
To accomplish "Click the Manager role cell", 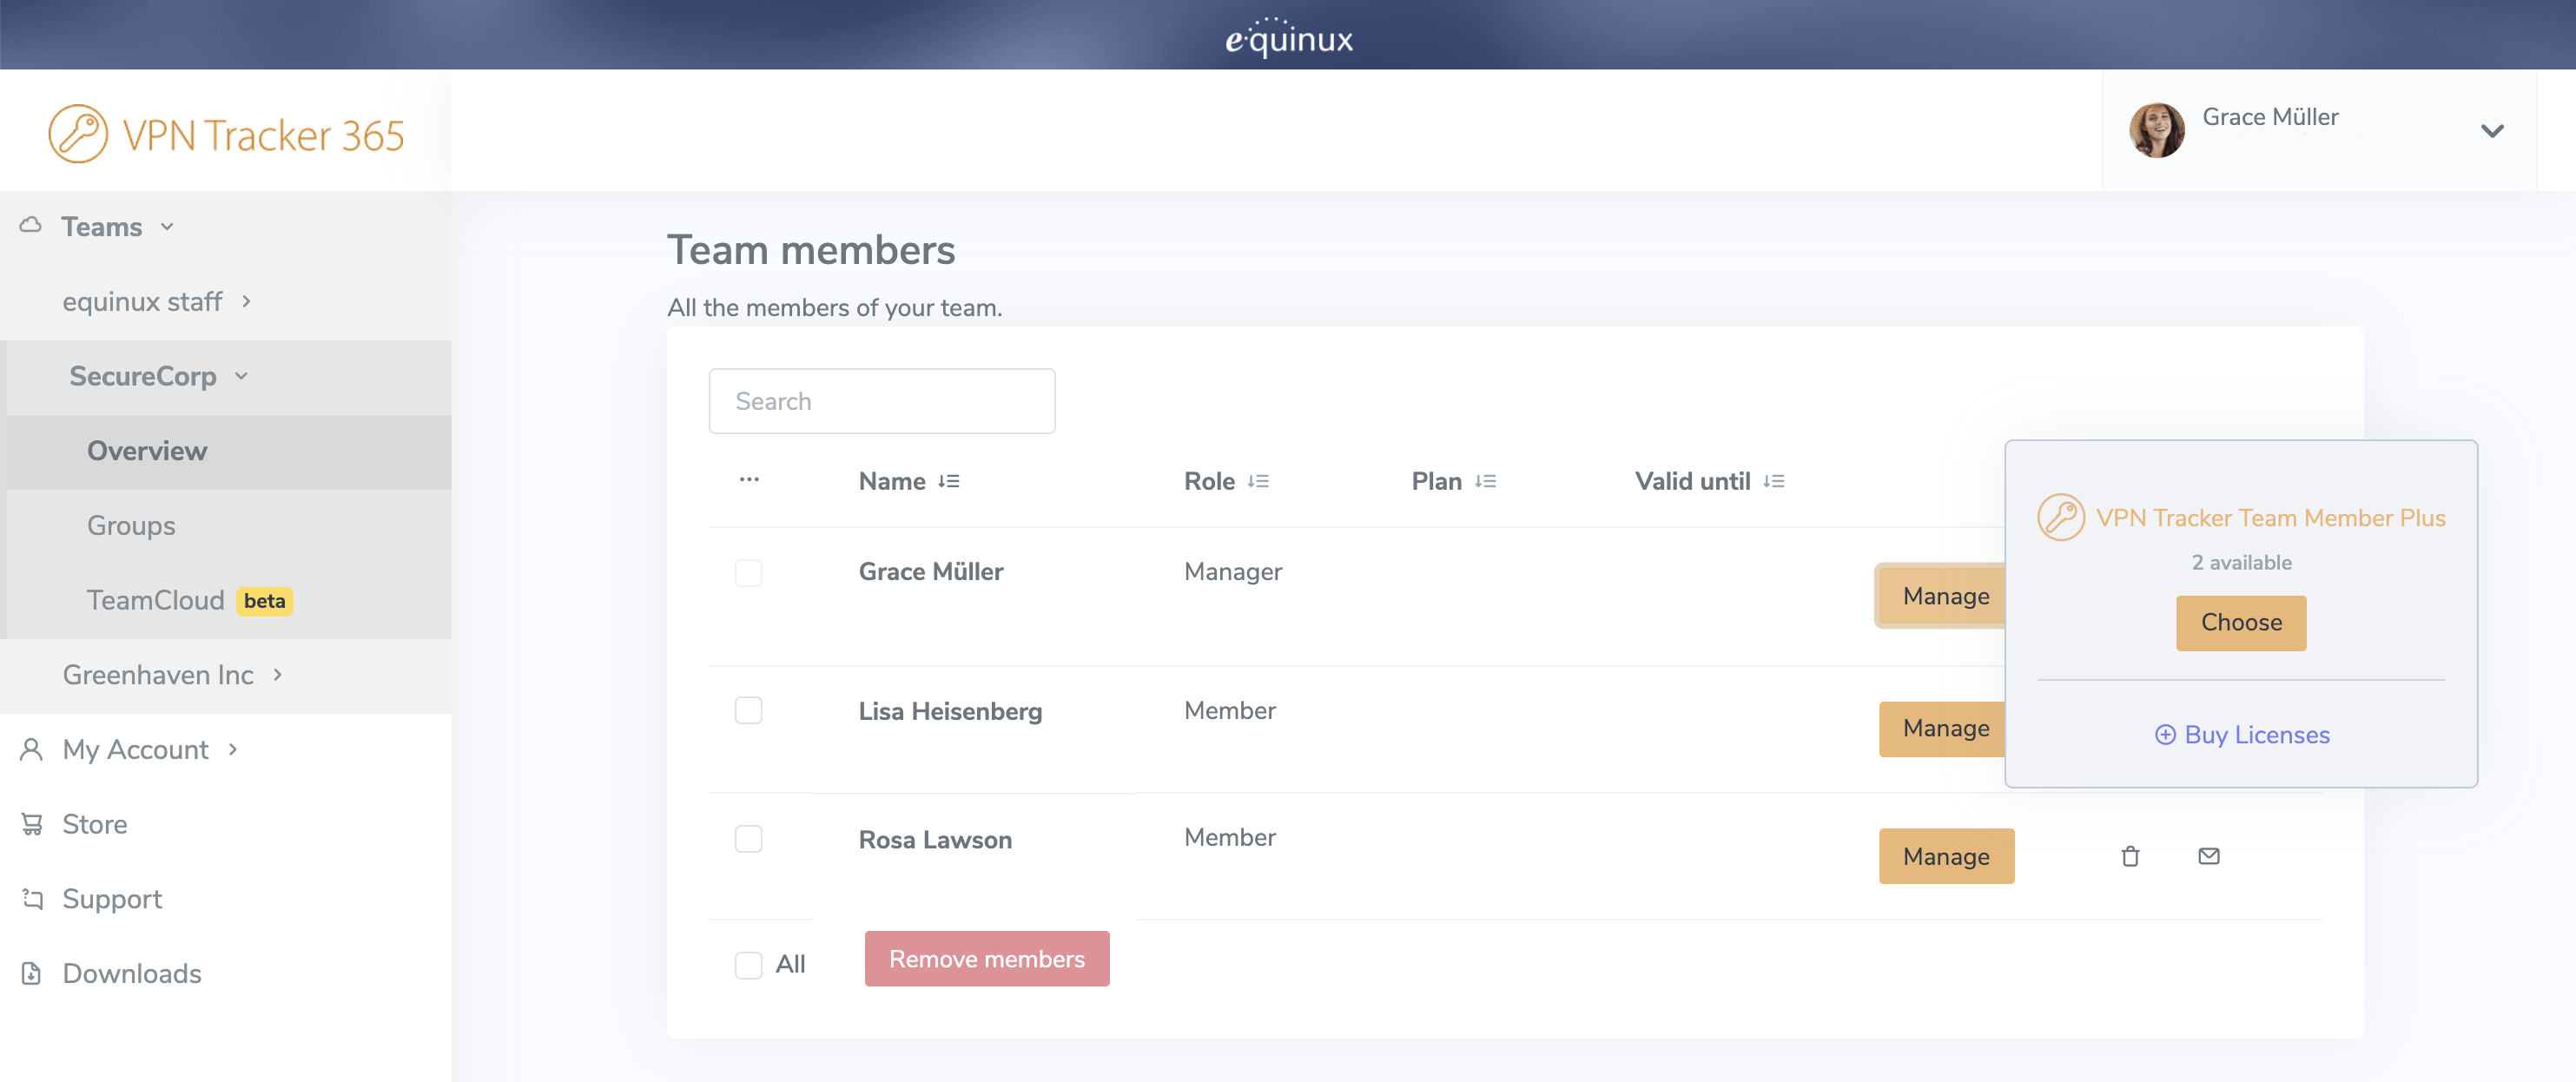I will click(x=1233, y=572).
